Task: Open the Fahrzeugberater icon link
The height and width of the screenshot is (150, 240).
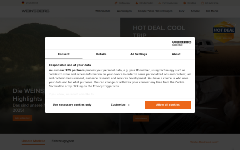Action: pyautogui.click(x=160, y=3)
